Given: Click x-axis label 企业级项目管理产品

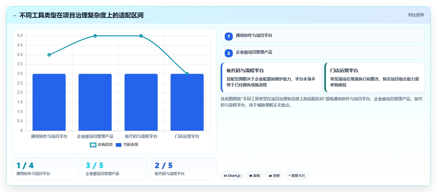Looking at the screenshot, I should click(95, 136).
